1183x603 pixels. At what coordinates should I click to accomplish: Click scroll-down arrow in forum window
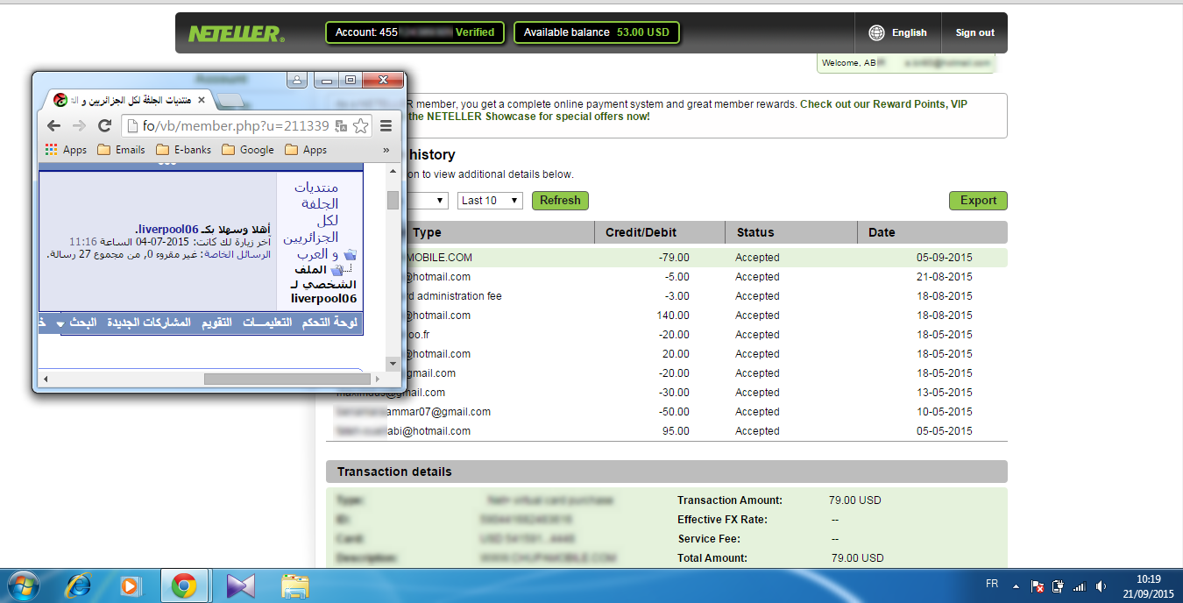[393, 363]
